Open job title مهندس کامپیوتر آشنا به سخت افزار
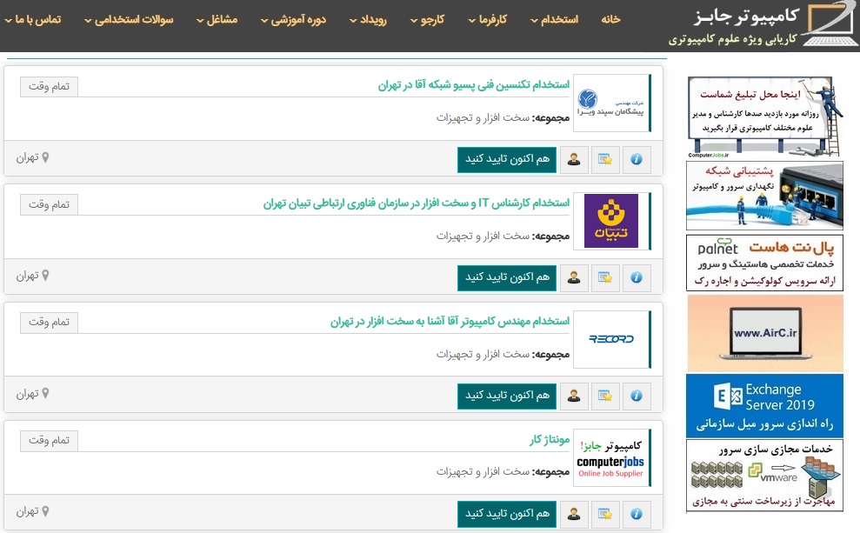 coord(450,322)
